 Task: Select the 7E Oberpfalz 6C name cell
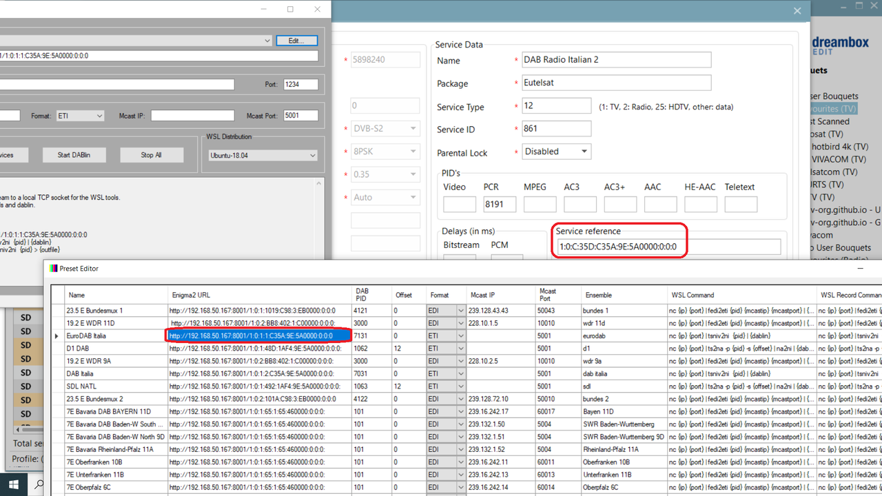tap(116, 487)
